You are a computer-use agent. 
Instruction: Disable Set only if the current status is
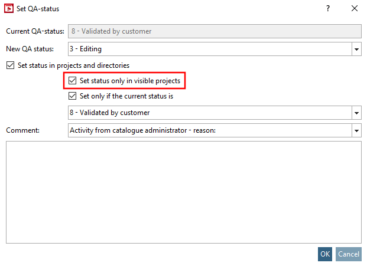[x=73, y=96]
